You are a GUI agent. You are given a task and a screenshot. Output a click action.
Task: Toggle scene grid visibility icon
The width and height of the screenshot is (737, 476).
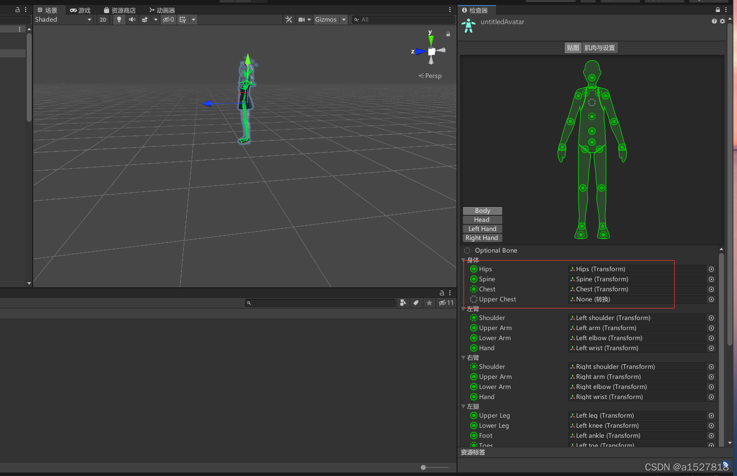coord(182,20)
